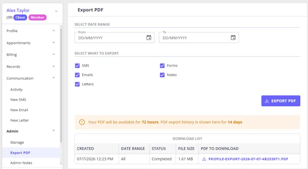
Task: Click the Export PDF button
Action: 281,101
